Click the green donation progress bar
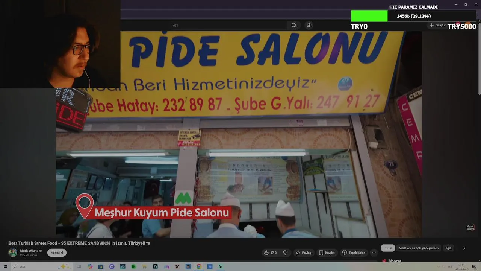481x271 pixels. (369, 16)
